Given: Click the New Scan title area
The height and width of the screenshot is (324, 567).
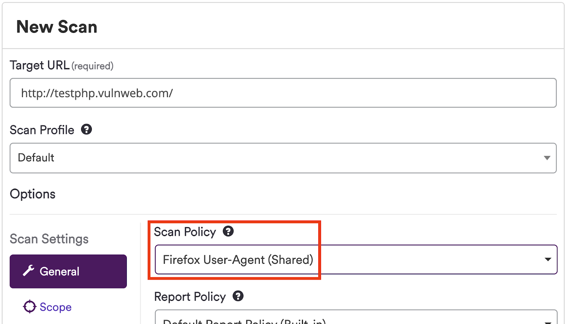Looking at the screenshot, I should (x=57, y=26).
